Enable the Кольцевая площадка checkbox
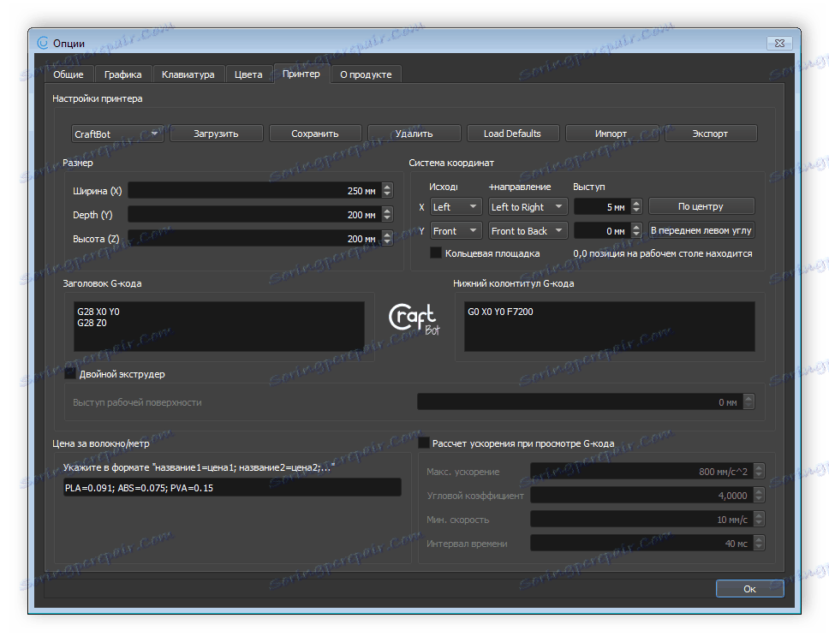 [x=436, y=253]
